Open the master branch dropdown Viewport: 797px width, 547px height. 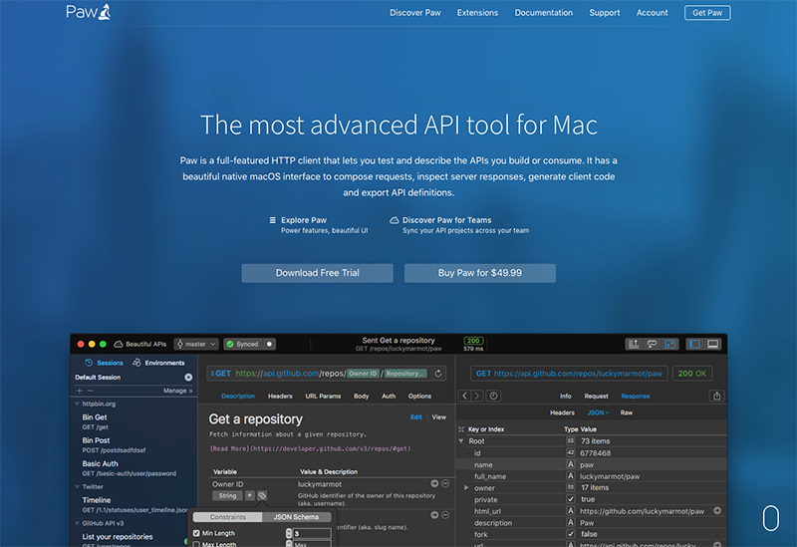click(196, 344)
